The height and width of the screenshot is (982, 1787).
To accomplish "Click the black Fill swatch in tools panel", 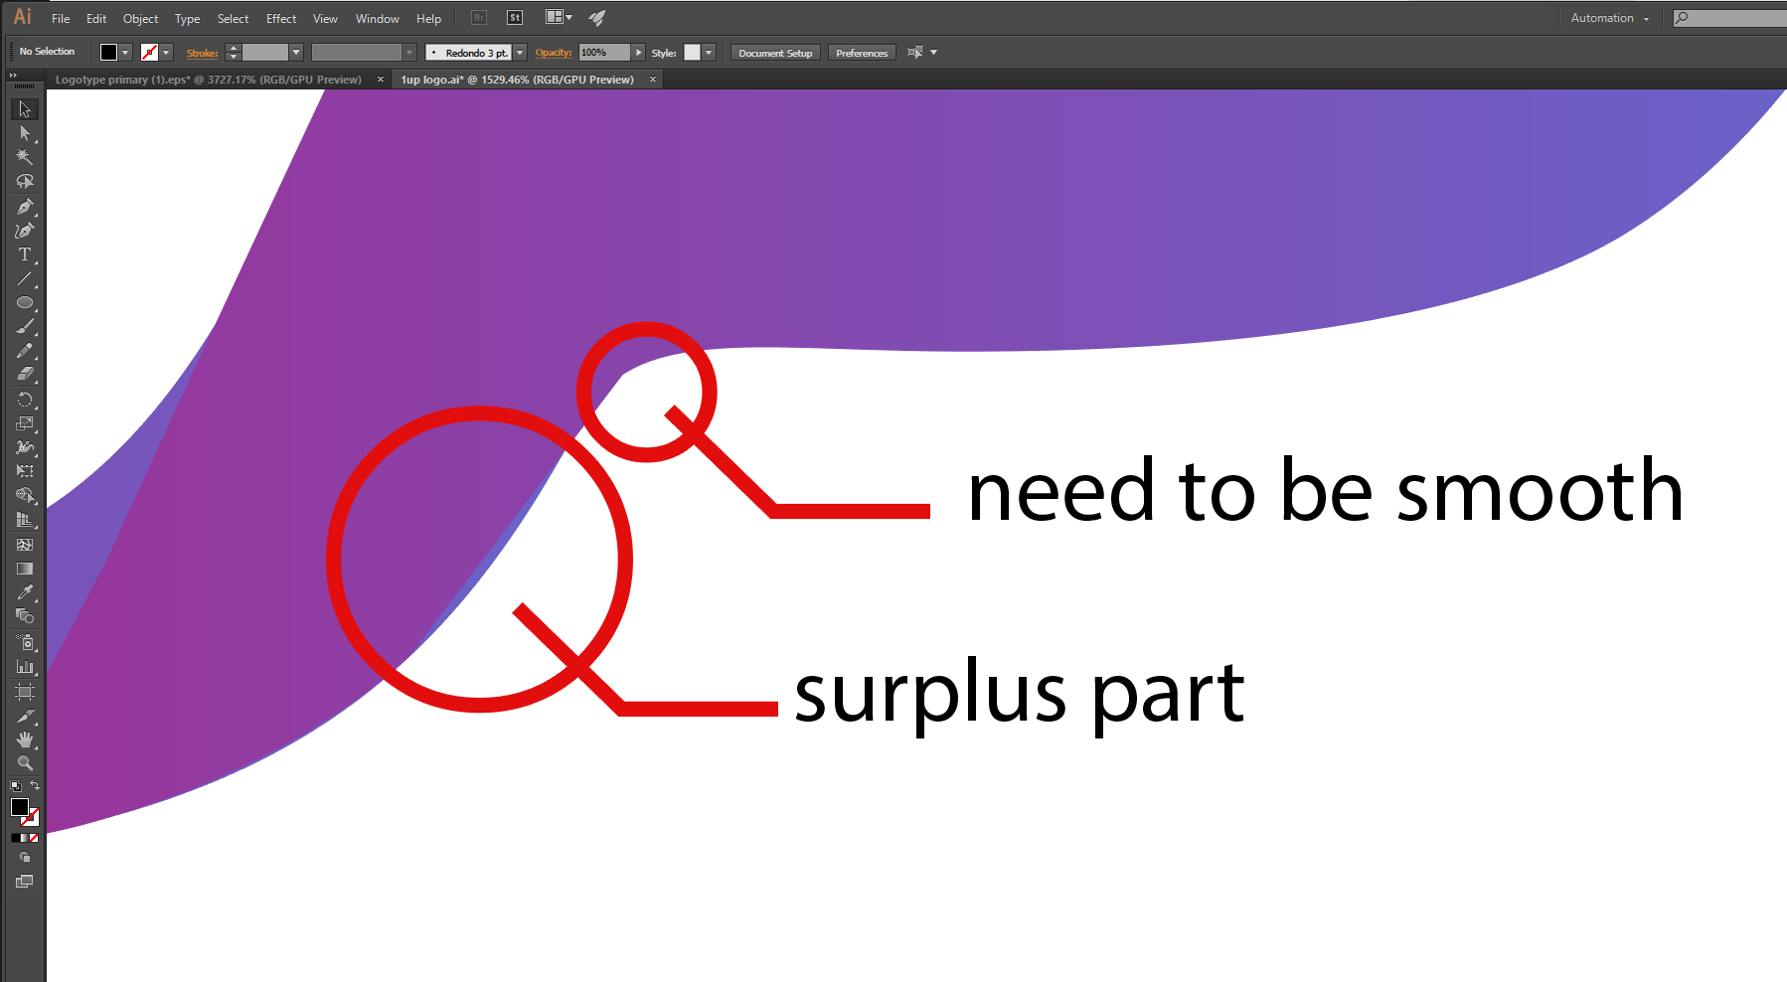I will 20,807.
